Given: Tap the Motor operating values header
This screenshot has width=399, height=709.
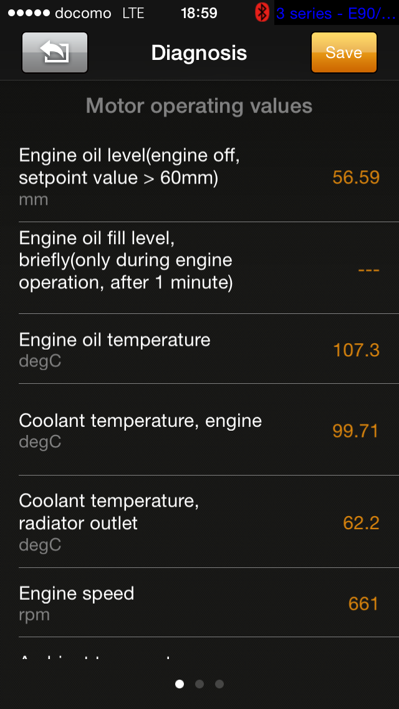Looking at the screenshot, I should coord(199,106).
